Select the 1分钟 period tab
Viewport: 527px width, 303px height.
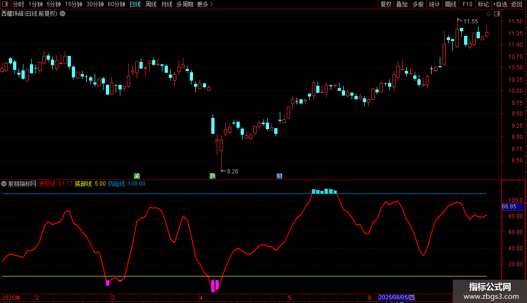pyautogui.click(x=35, y=4)
